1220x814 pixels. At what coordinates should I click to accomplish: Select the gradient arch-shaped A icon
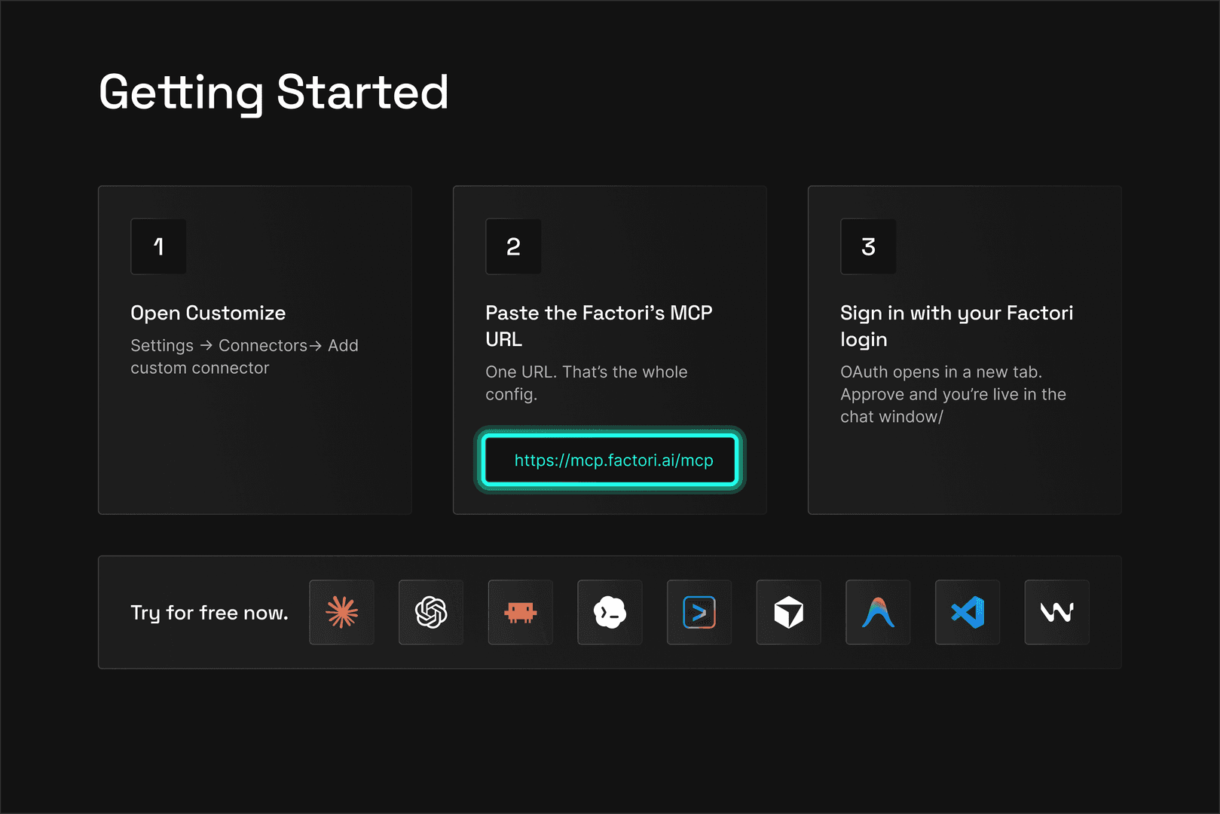pyautogui.click(x=878, y=612)
